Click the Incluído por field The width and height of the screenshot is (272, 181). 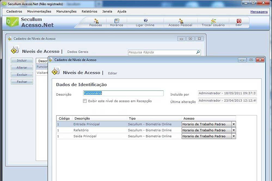(x=227, y=93)
